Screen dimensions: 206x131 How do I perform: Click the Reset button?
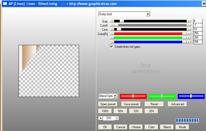coord(154,104)
